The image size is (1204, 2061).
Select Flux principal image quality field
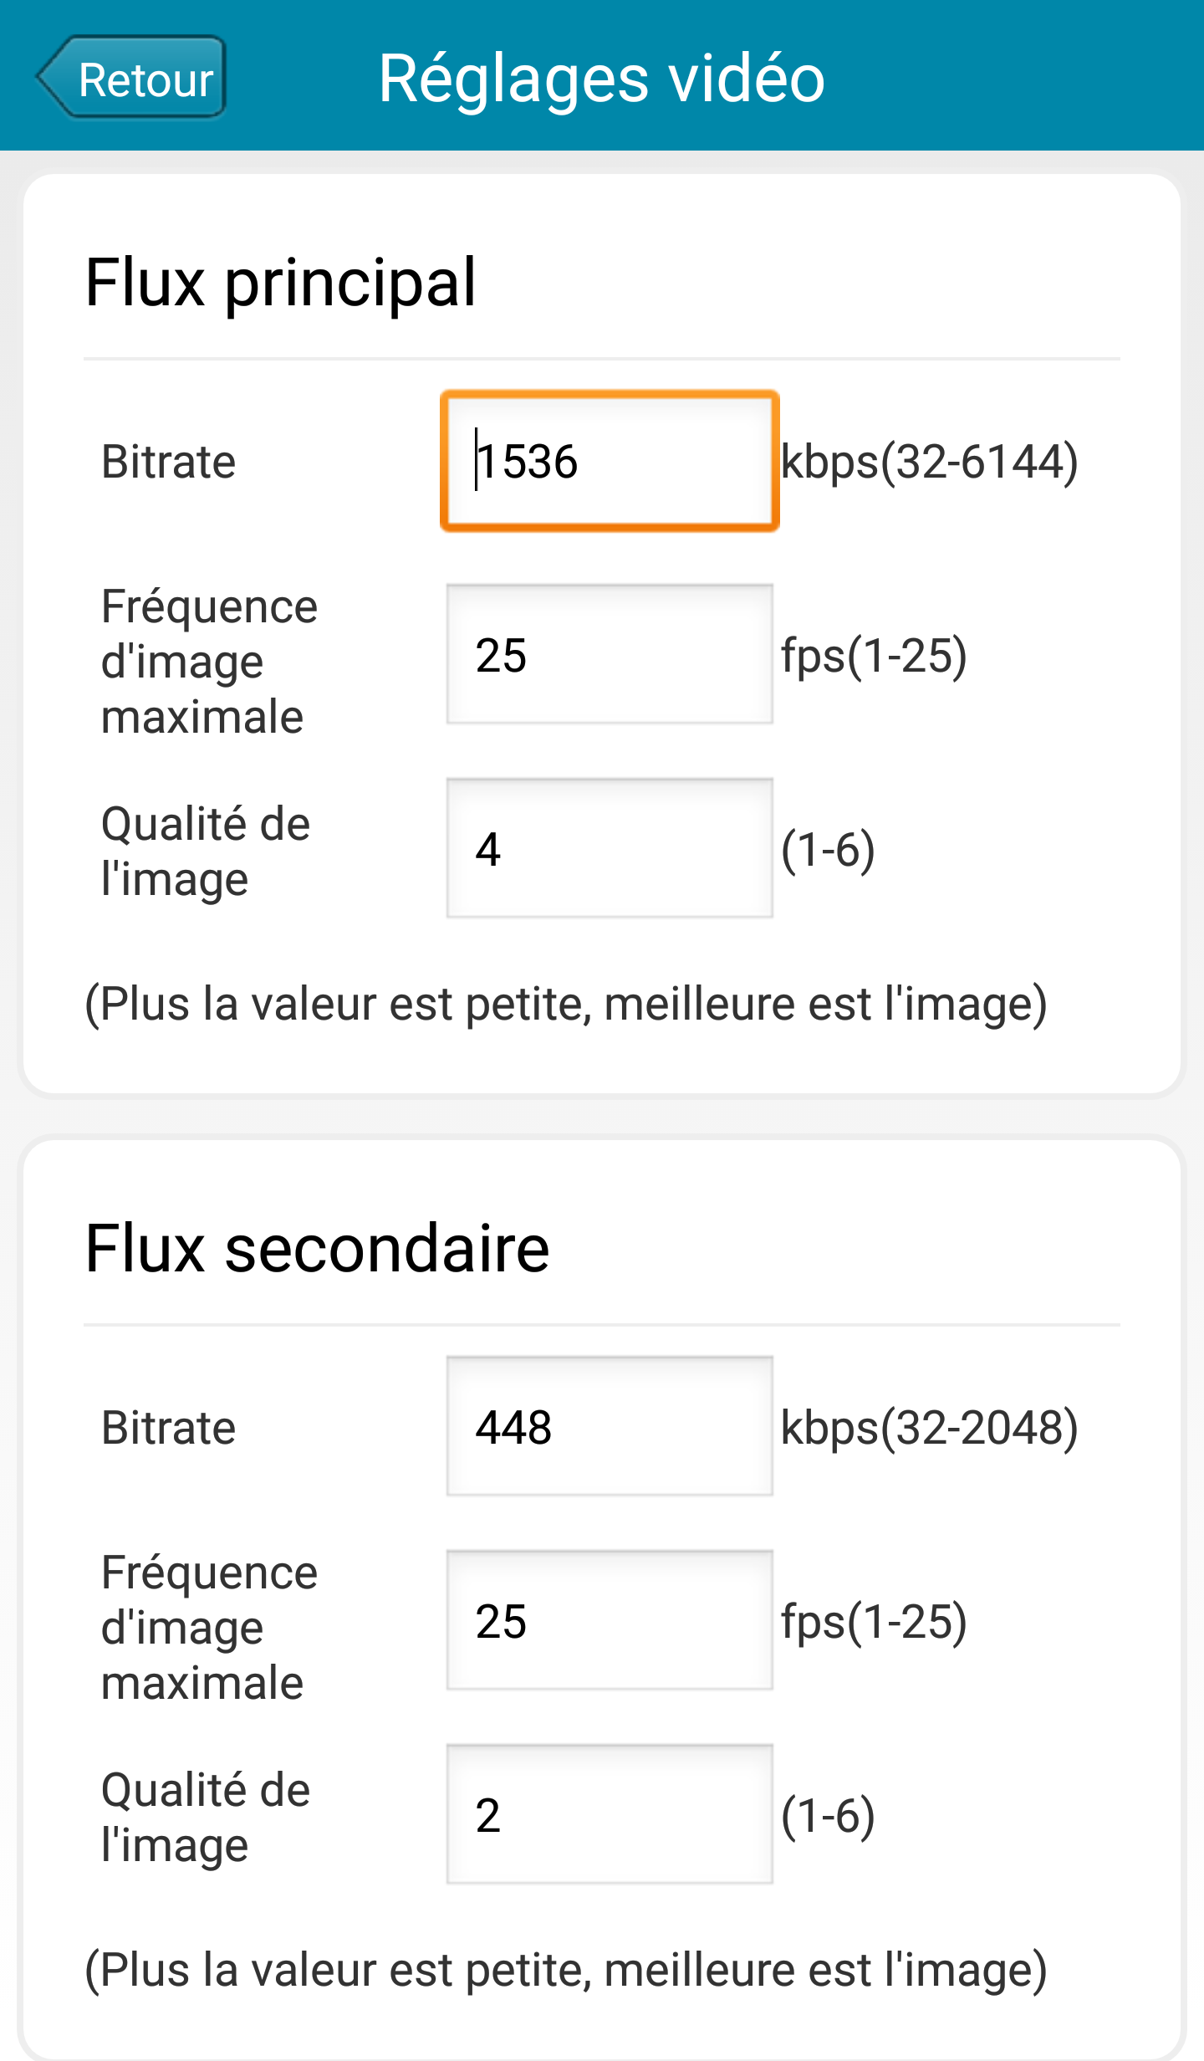pyautogui.click(x=610, y=848)
